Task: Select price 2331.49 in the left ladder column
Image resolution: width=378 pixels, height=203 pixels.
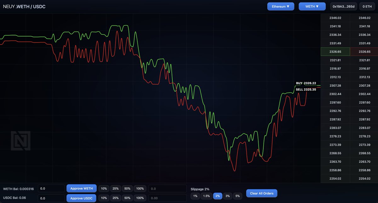Action: tap(335, 43)
